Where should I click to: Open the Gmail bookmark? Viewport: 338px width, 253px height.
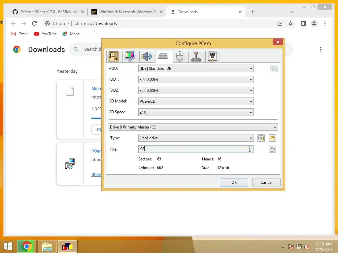click(19, 34)
